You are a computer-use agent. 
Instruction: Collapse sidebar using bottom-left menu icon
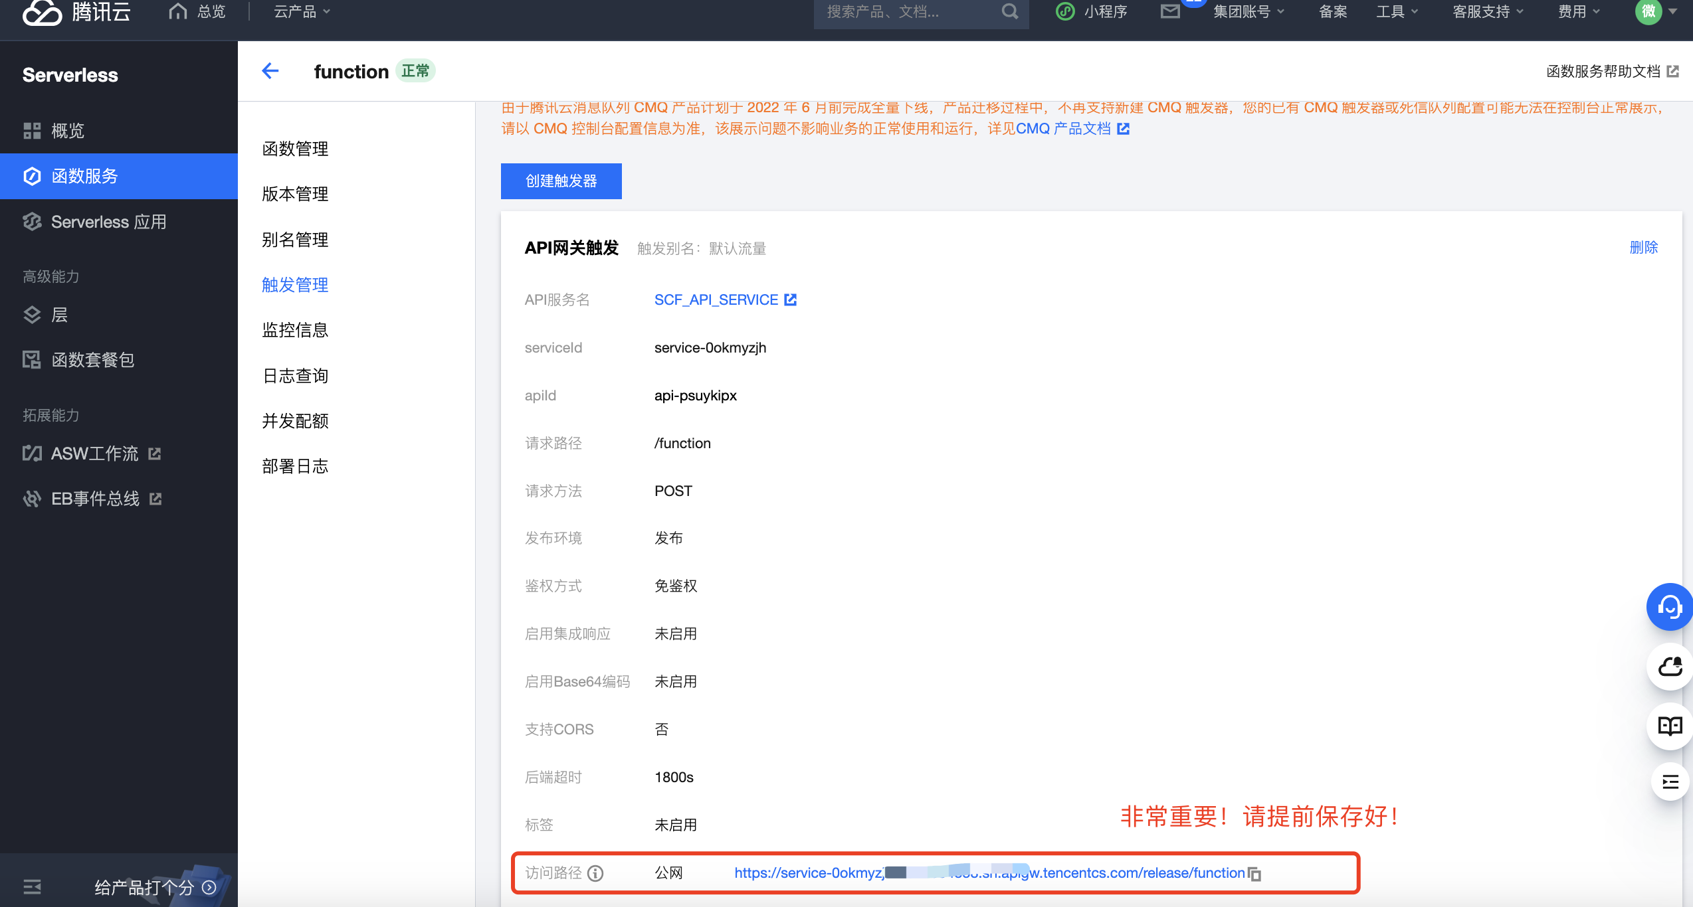pos(32,886)
